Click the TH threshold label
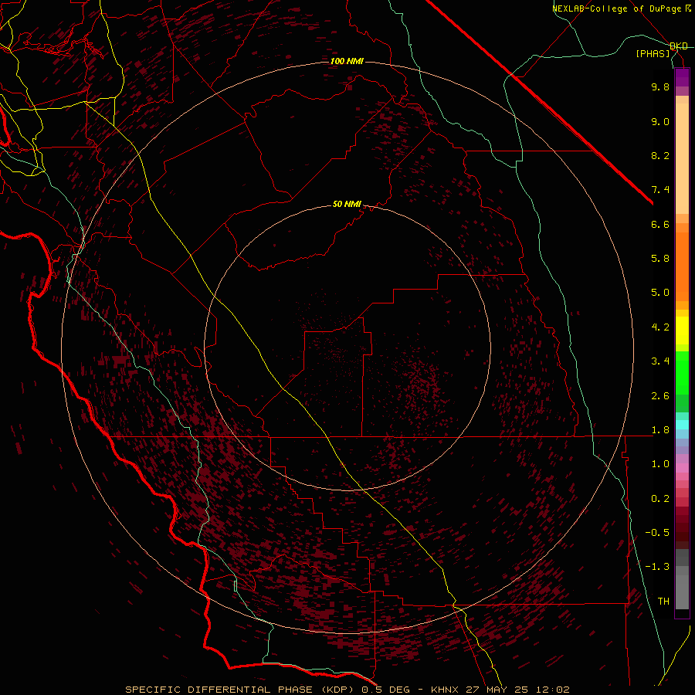 [663, 602]
